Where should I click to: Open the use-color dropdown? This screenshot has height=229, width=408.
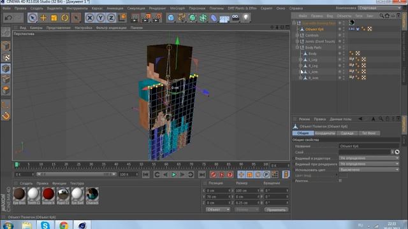(x=369, y=170)
